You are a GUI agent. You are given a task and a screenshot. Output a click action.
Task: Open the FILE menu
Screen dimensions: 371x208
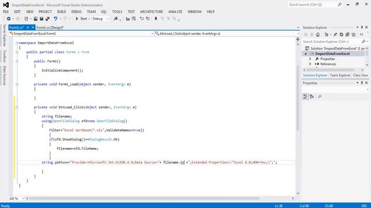pos(6,12)
